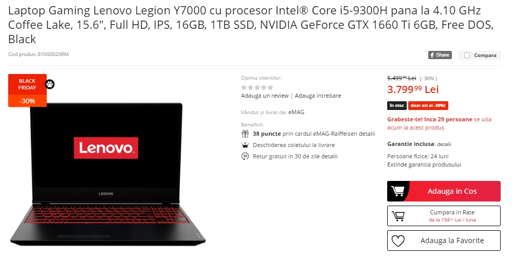Click the 'doar azi ai -30%!' red tag
Screen dimensions: 514x257
point(428,106)
